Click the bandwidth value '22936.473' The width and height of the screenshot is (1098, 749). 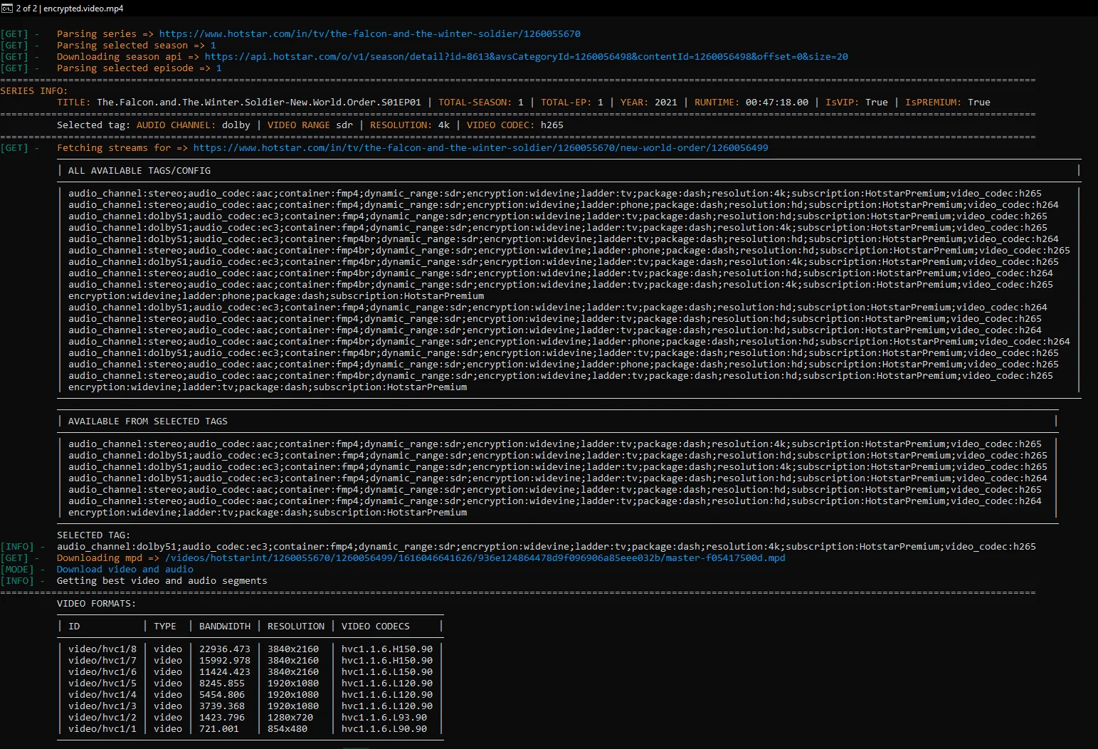tap(225, 649)
